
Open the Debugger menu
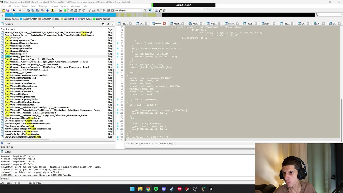click(x=43, y=6)
